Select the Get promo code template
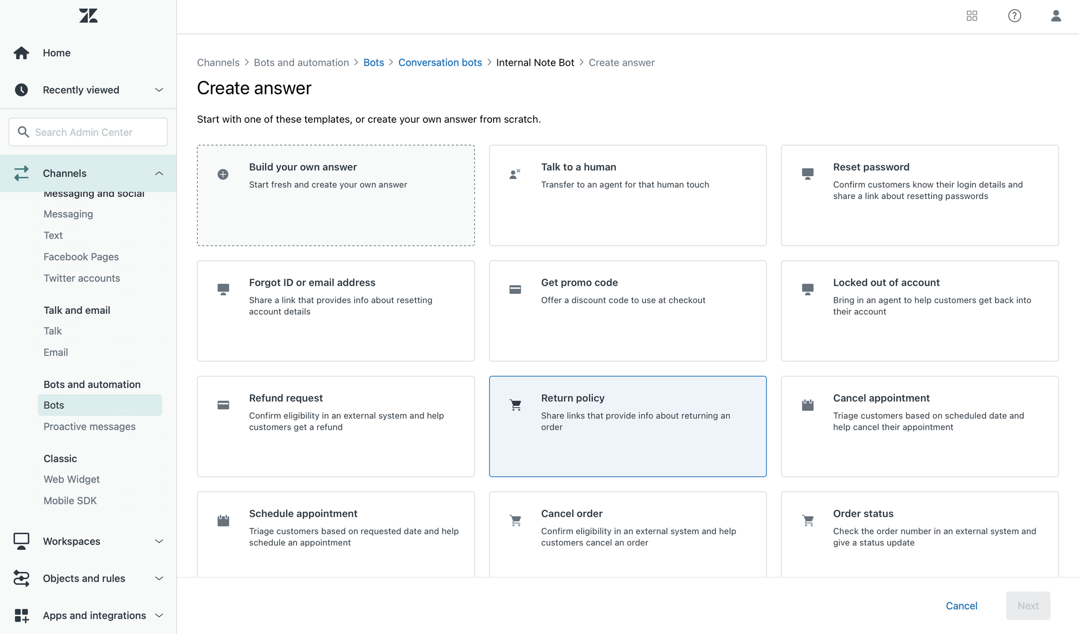1079x634 pixels. tap(627, 311)
